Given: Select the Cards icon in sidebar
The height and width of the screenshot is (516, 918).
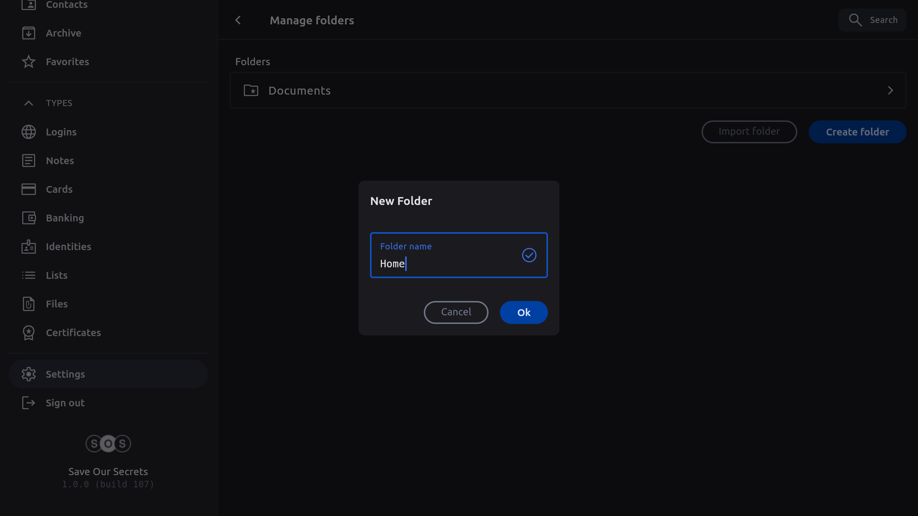Looking at the screenshot, I should pos(28,189).
